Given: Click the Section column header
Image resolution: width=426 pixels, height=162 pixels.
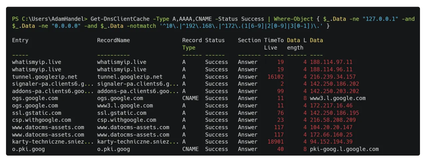Looking at the screenshot, I should point(249,40).
